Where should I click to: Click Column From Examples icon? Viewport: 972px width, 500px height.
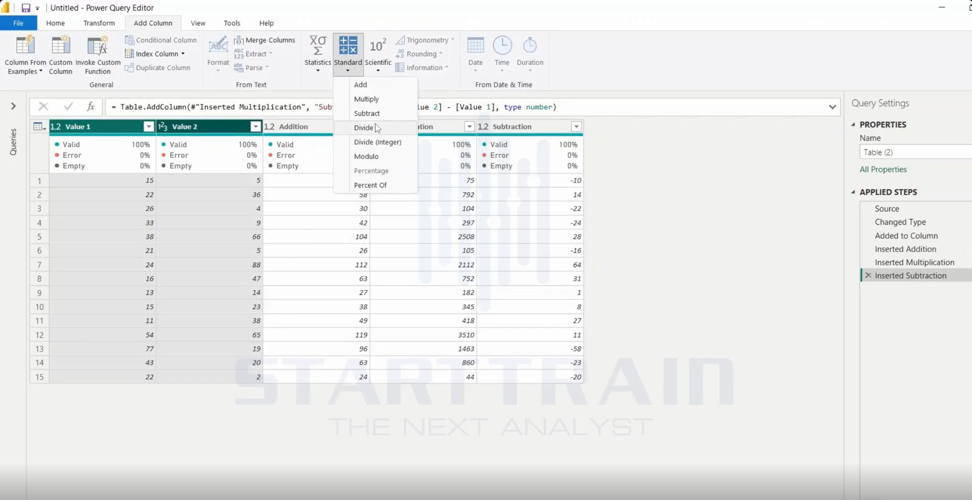(25, 46)
